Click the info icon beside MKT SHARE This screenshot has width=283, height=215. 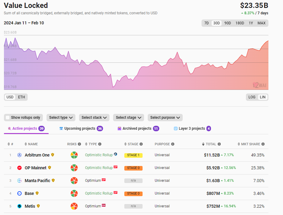point(263,144)
